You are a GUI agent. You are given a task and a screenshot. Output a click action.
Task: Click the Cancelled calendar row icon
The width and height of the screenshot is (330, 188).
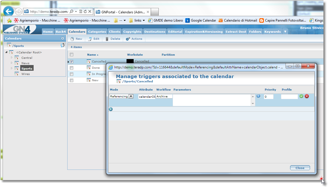point(89,61)
